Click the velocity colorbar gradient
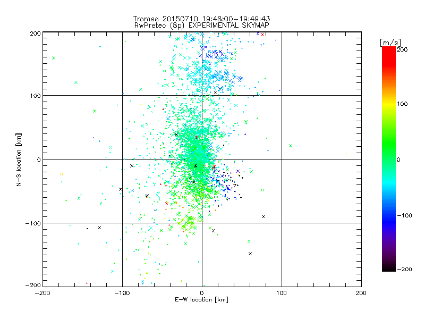 [389, 158]
